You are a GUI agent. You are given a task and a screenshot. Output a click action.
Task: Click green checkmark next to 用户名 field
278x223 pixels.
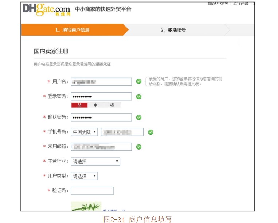139,81
